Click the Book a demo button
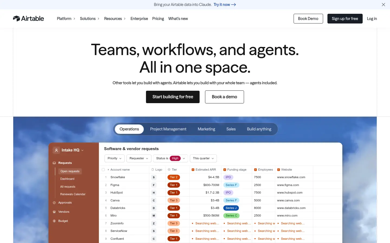390x243 pixels. coord(225,97)
